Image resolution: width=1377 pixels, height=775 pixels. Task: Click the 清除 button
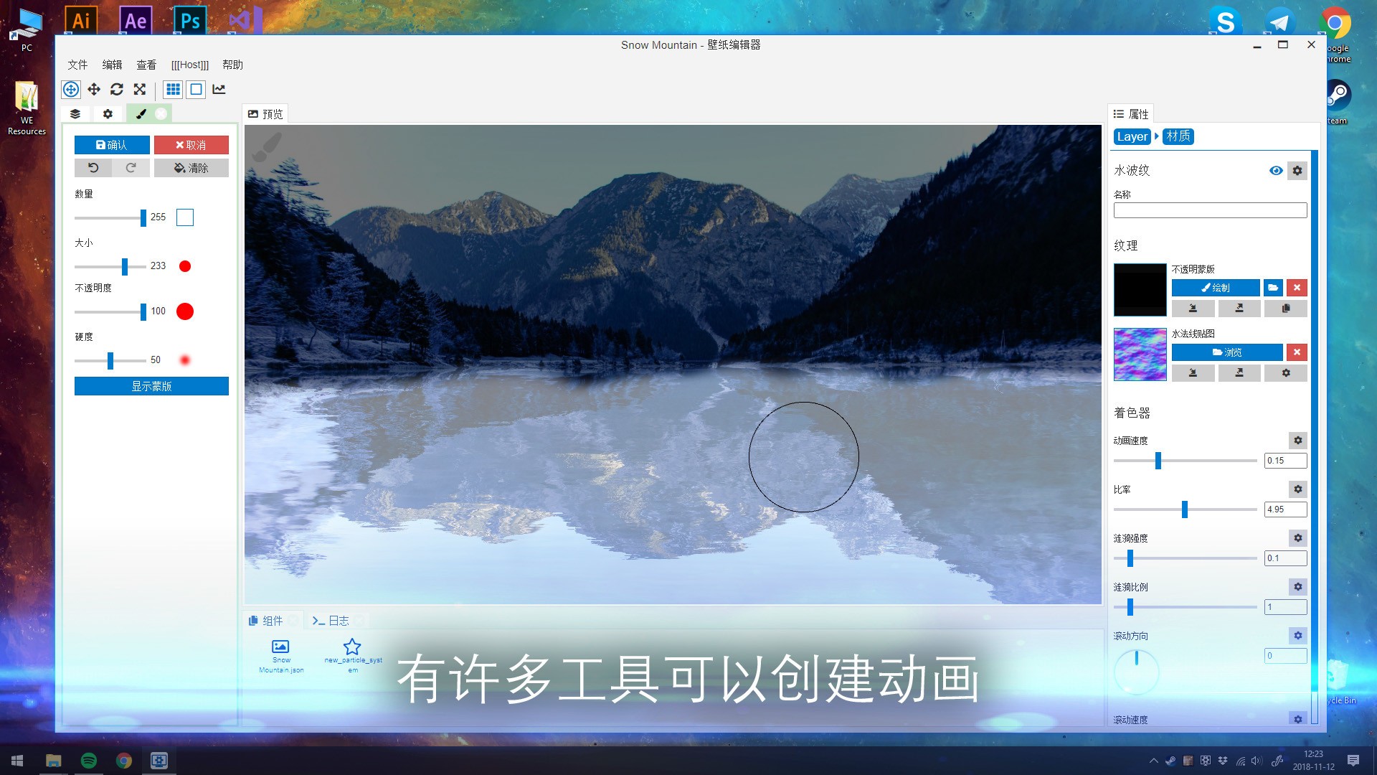pyautogui.click(x=191, y=167)
